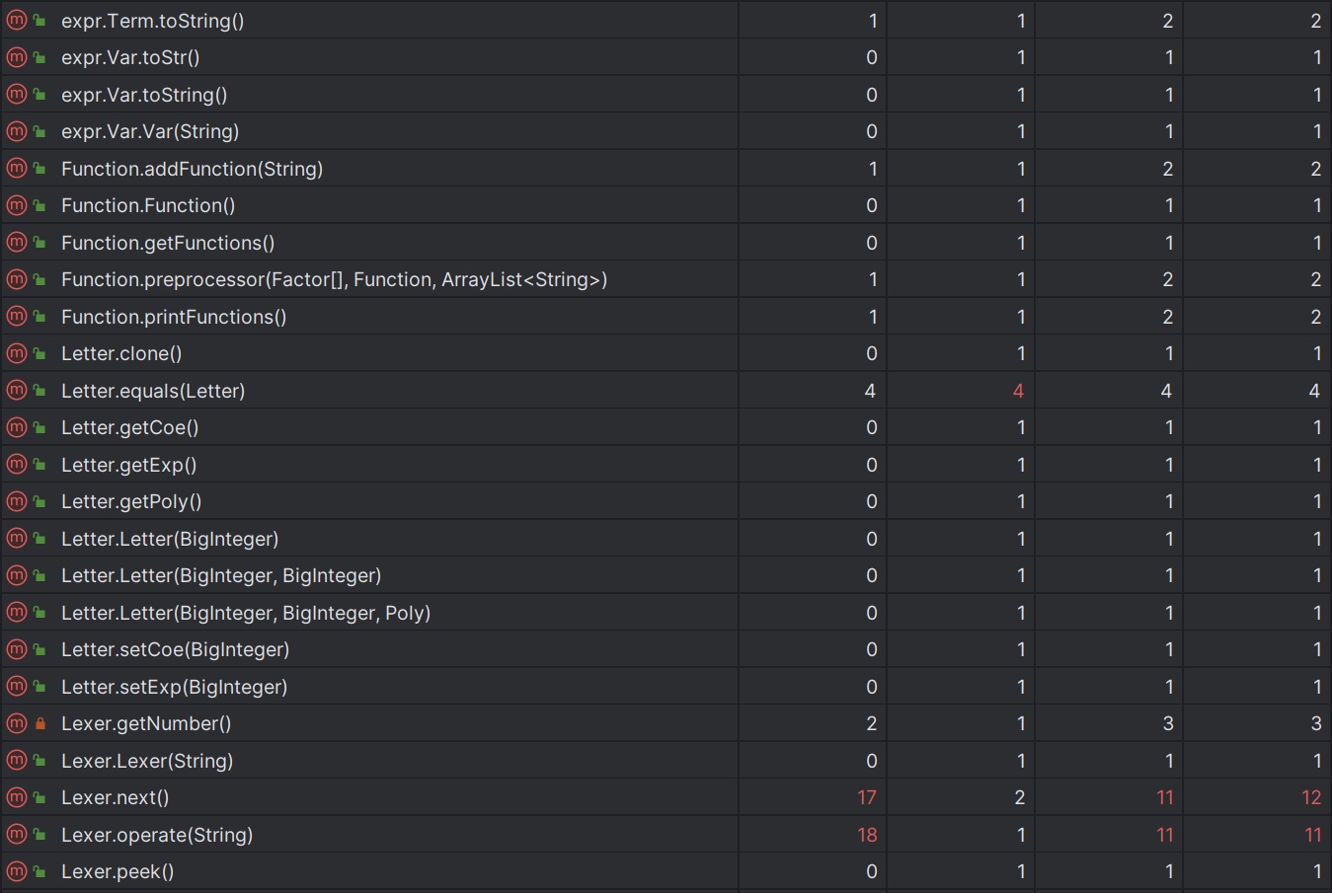Select Letter.Letter(BigInteger, BigInteger, Poly) row

pyautogui.click(x=246, y=613)
